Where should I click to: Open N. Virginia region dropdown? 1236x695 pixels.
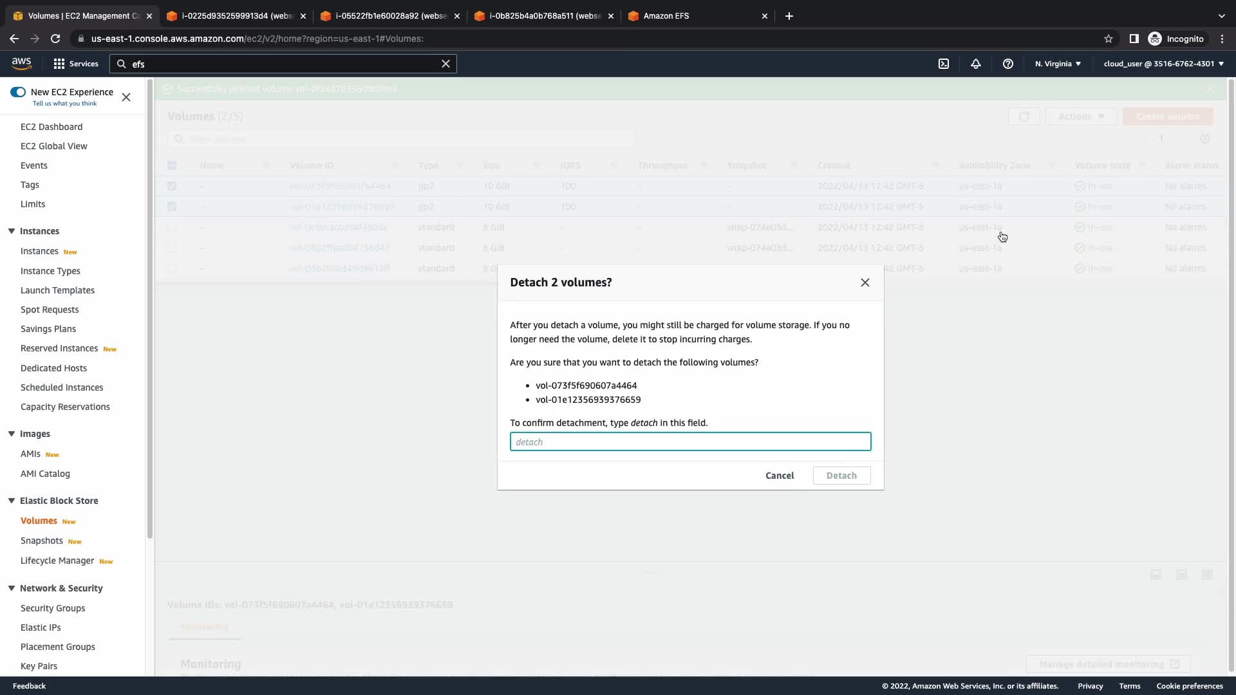[x=1058, y=64]
